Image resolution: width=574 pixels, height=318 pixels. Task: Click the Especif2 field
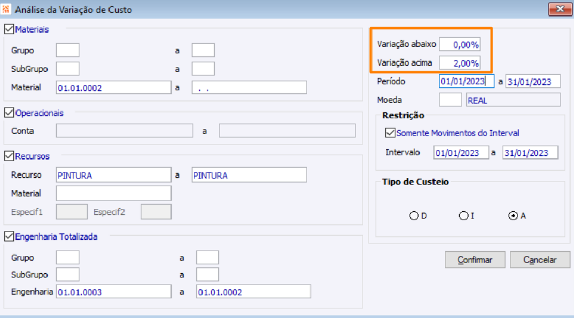[x=156, y=212]
